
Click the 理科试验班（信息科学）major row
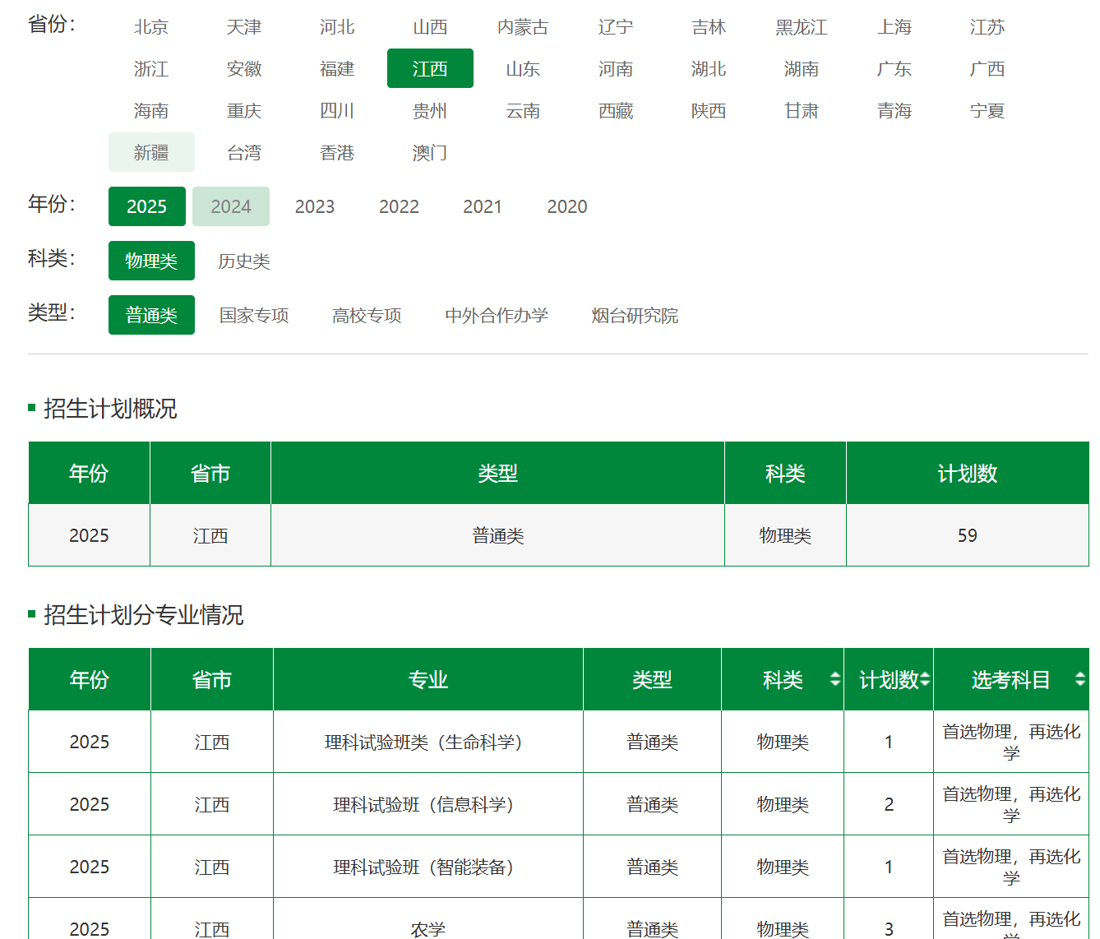[428, 804]
